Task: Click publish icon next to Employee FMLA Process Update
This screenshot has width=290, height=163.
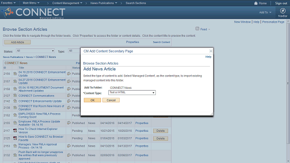Action: 69,123
